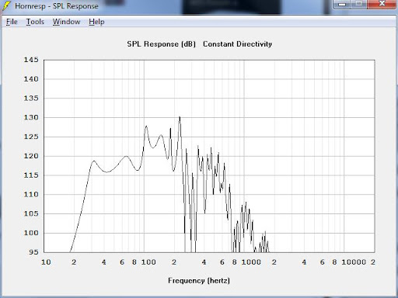This screenshot has height=298, width=398.
Task: Open the Window menu
Action: [66, 22]
